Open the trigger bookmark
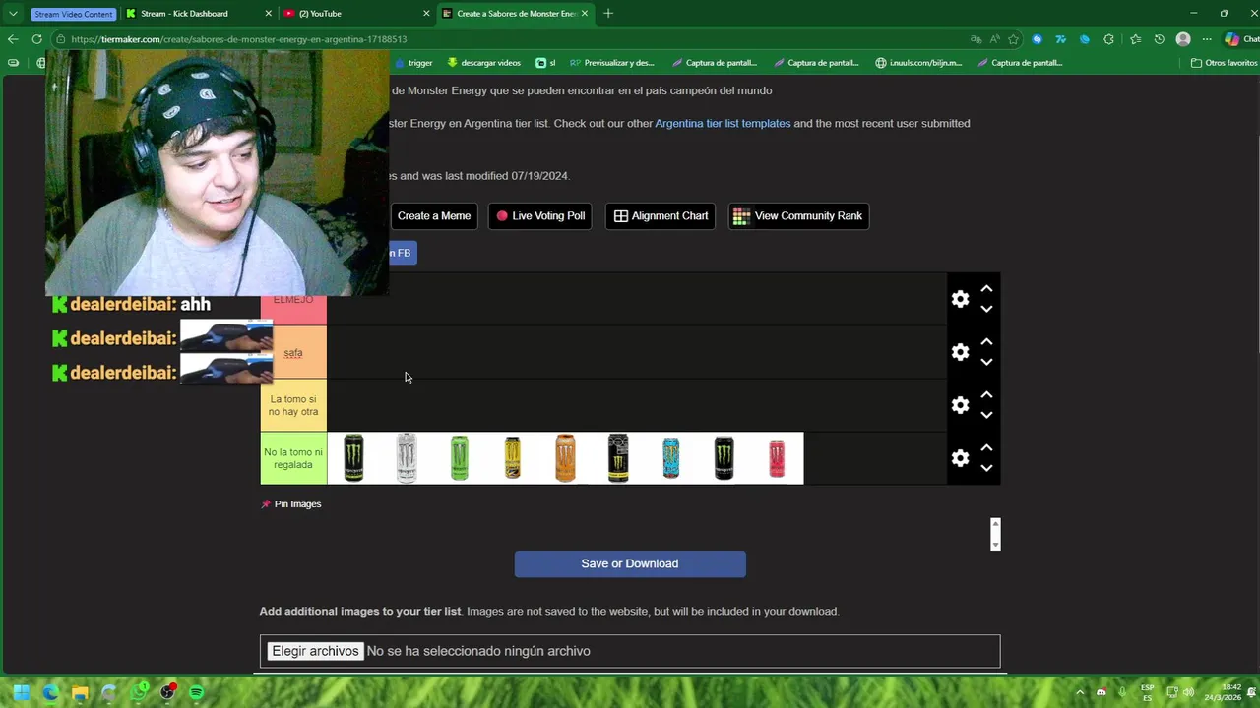Screen dimensions: 1260x708 [x=414, y=63]
